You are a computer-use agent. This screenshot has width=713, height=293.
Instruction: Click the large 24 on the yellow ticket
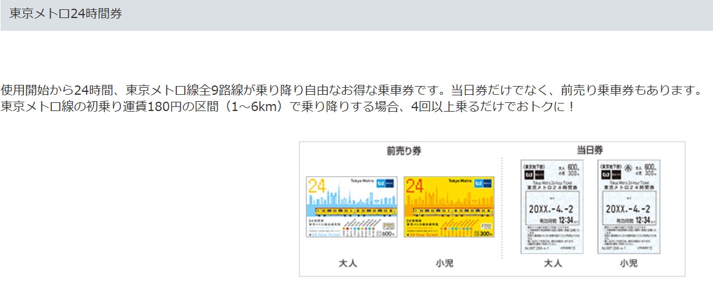click(414, 186)
